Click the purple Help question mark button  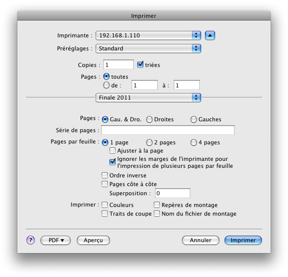(30, 240)
